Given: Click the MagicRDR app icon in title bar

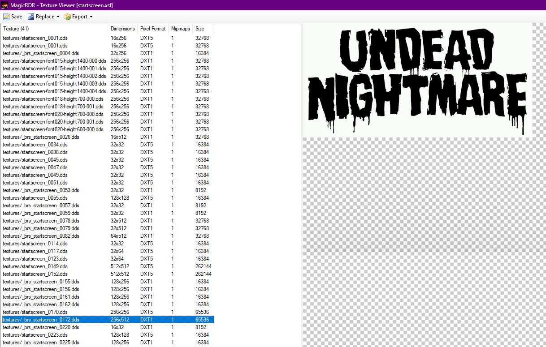Looking at the screenshot, I should pos(5,5).
